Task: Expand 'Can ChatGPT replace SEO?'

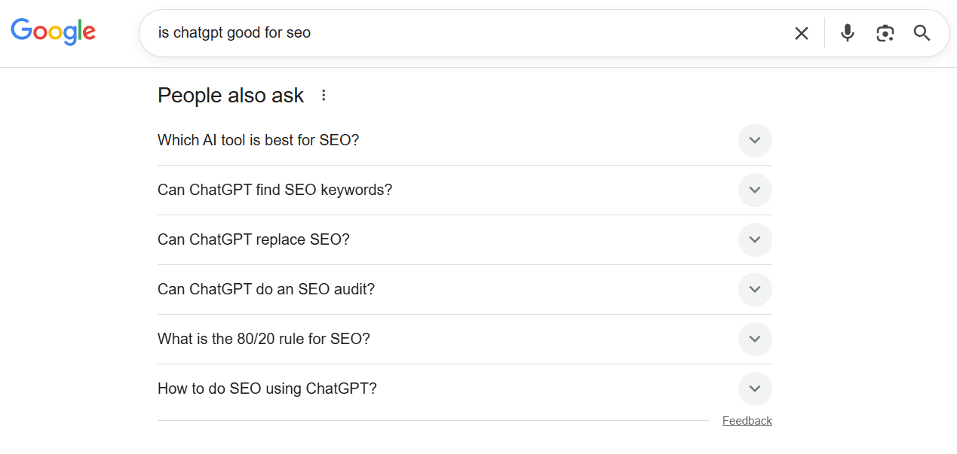Action: [x=754, y=239]
